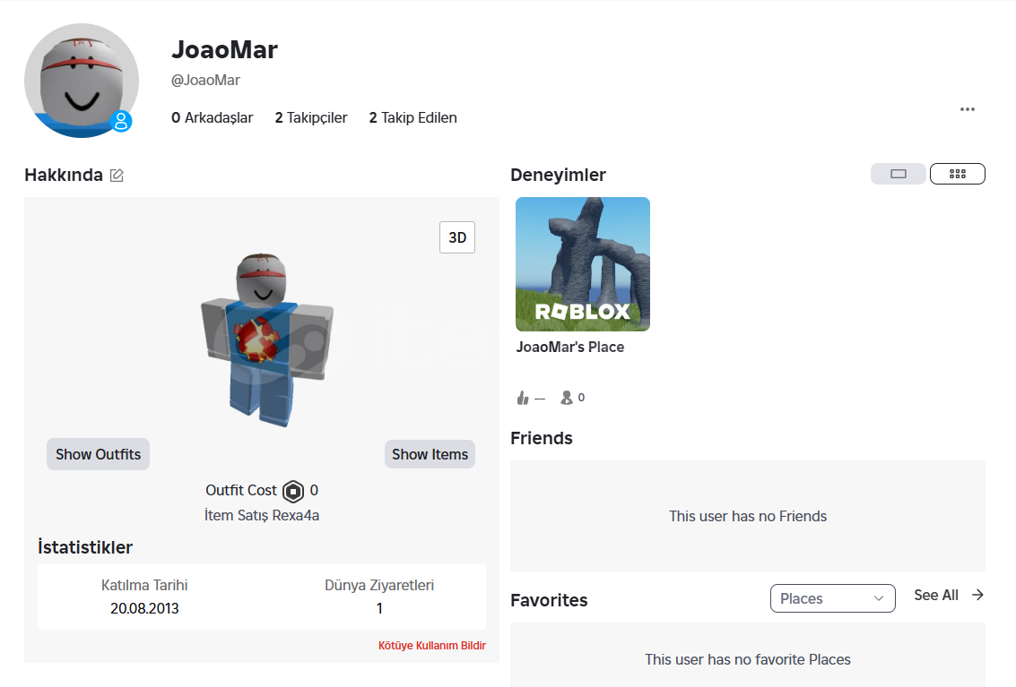The image size is (1016, 687).
Task: Click the Friends section heading
Action: pyautogui.click(x=541, y=438)
